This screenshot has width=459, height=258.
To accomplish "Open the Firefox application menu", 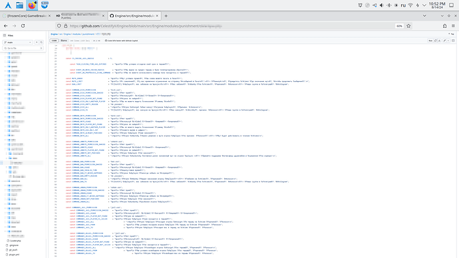I will [x=453, y=26].
